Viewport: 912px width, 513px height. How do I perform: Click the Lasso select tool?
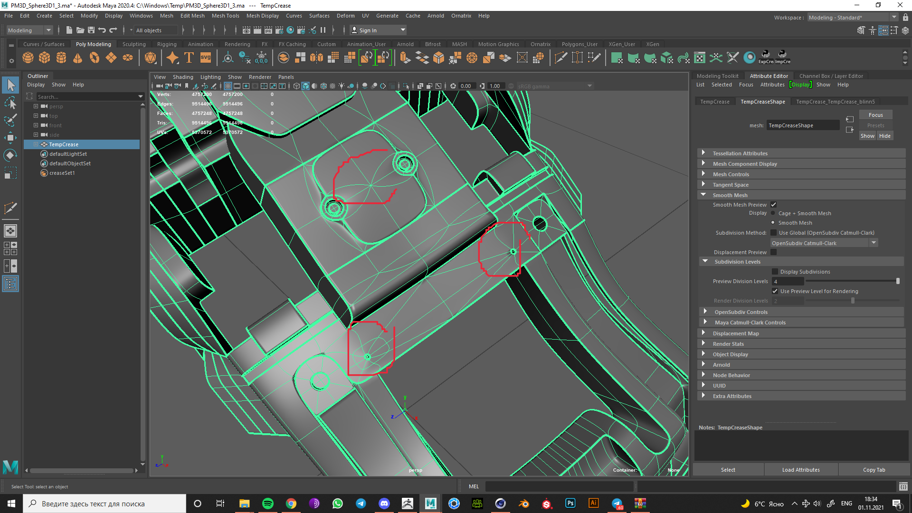point(10,103)
